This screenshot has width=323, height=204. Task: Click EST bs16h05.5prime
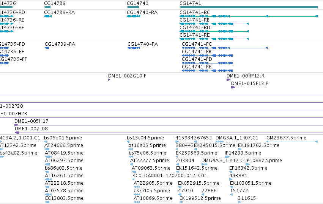tap(147, 145)
